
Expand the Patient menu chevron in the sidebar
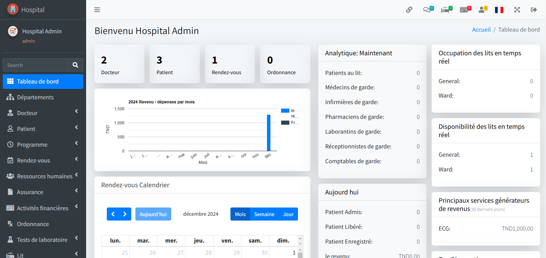pos(76,127)
